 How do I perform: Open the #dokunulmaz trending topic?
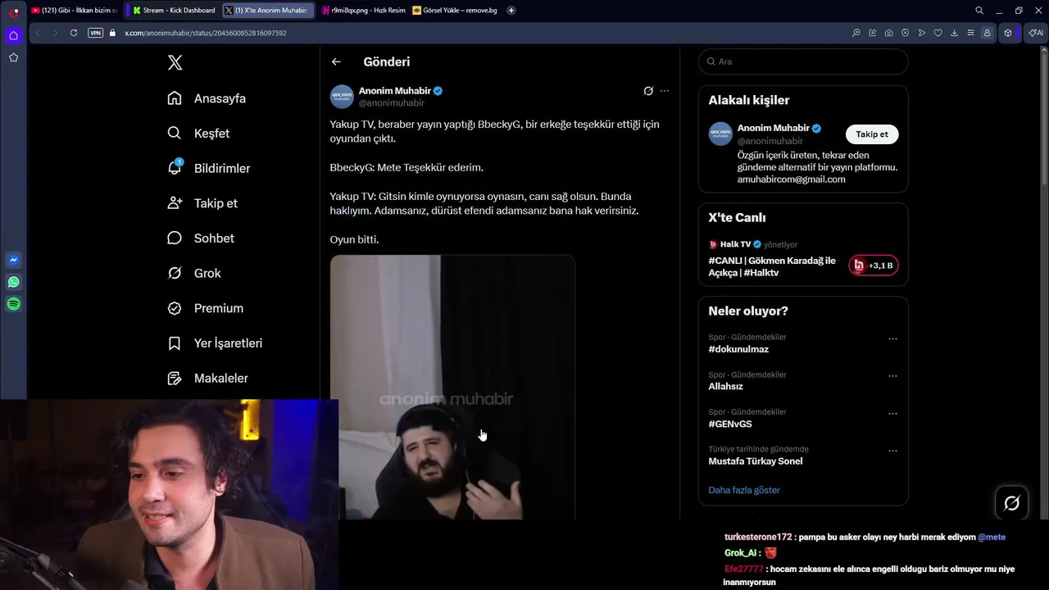738,349
